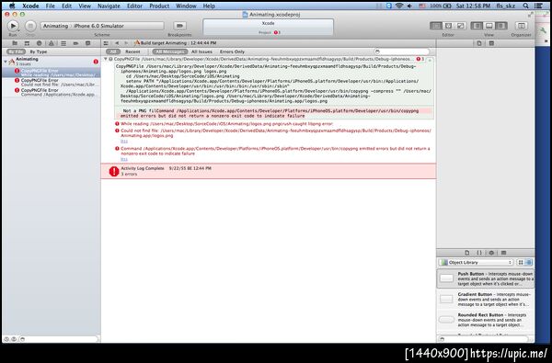Toggle the Breakpoints button
Screen dimensions: 552x363
pyautogui.click(x=179, y=26)
